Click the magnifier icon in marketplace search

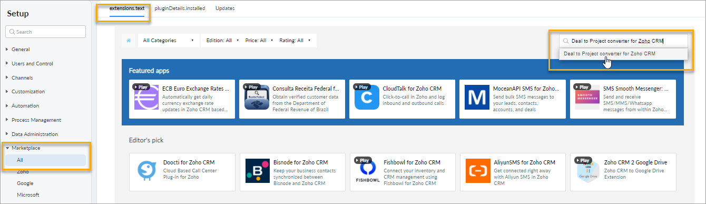566,41
